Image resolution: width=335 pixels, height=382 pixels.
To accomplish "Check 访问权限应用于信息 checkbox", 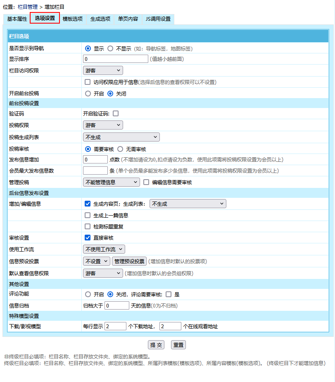I will click(x=88, y=82).
